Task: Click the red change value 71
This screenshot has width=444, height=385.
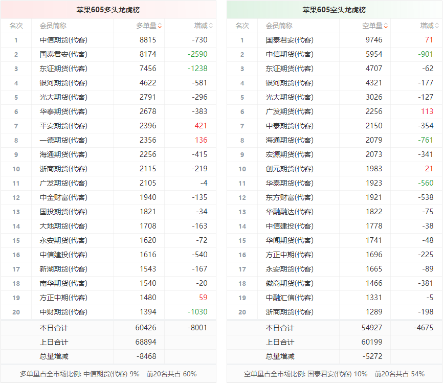Action: click(429, 40)
